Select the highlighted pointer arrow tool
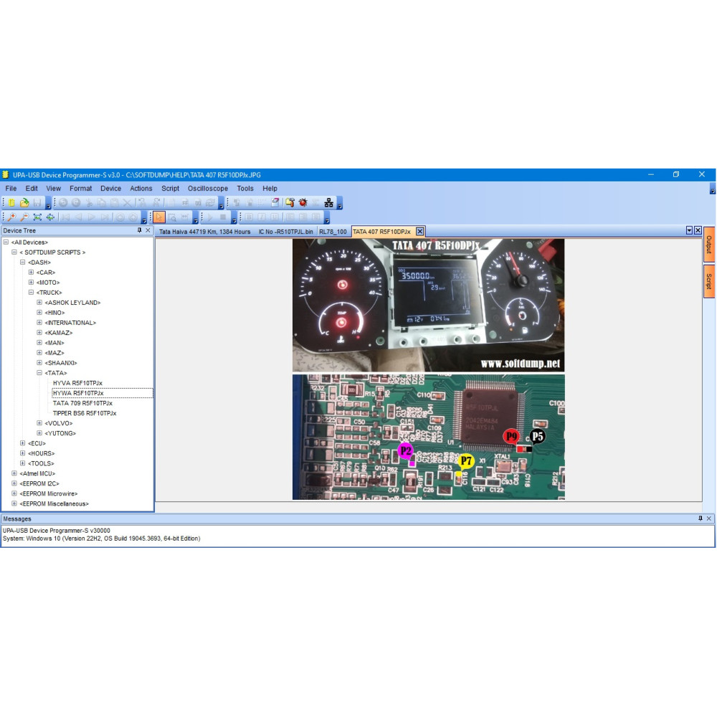Screen dimensions: 717x717 coord(159,217)
